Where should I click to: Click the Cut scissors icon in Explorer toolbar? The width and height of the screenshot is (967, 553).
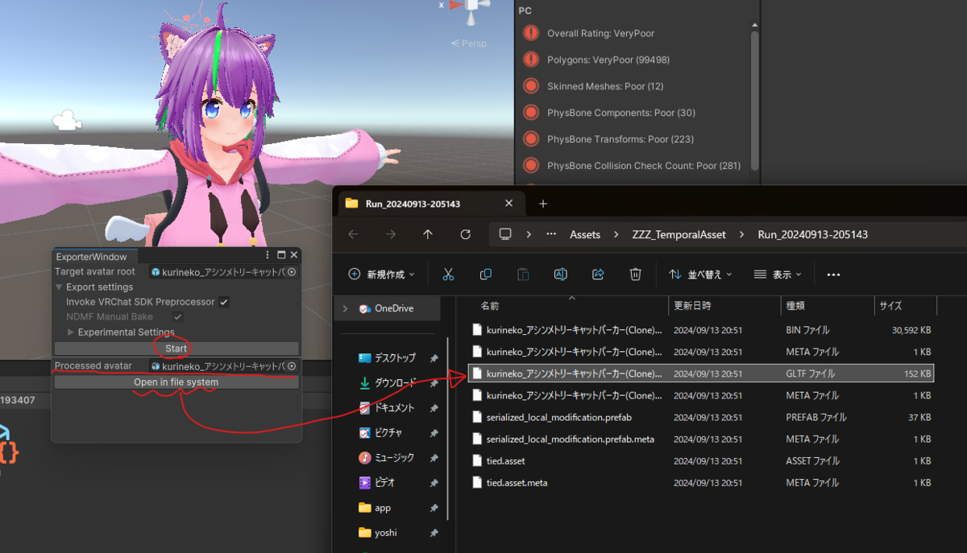click(x=448, y=274)
